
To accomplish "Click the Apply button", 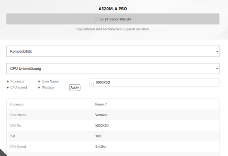I will (x=75, y=87).
